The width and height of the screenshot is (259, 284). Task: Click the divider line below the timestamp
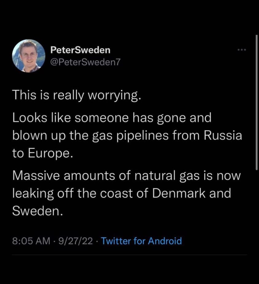129,255
